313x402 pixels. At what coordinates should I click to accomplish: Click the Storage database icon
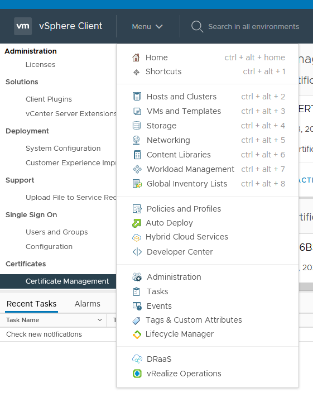click(137, 126)
